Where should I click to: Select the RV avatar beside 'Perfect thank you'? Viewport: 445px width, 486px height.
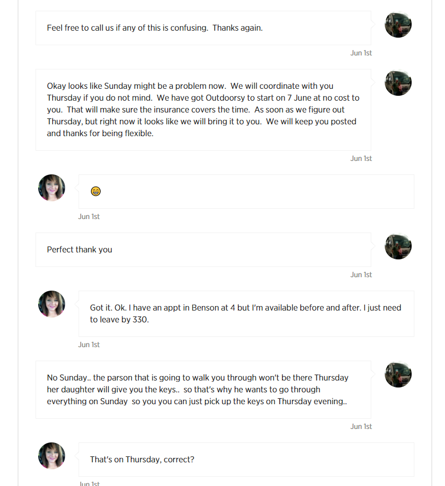pos(398,246)
